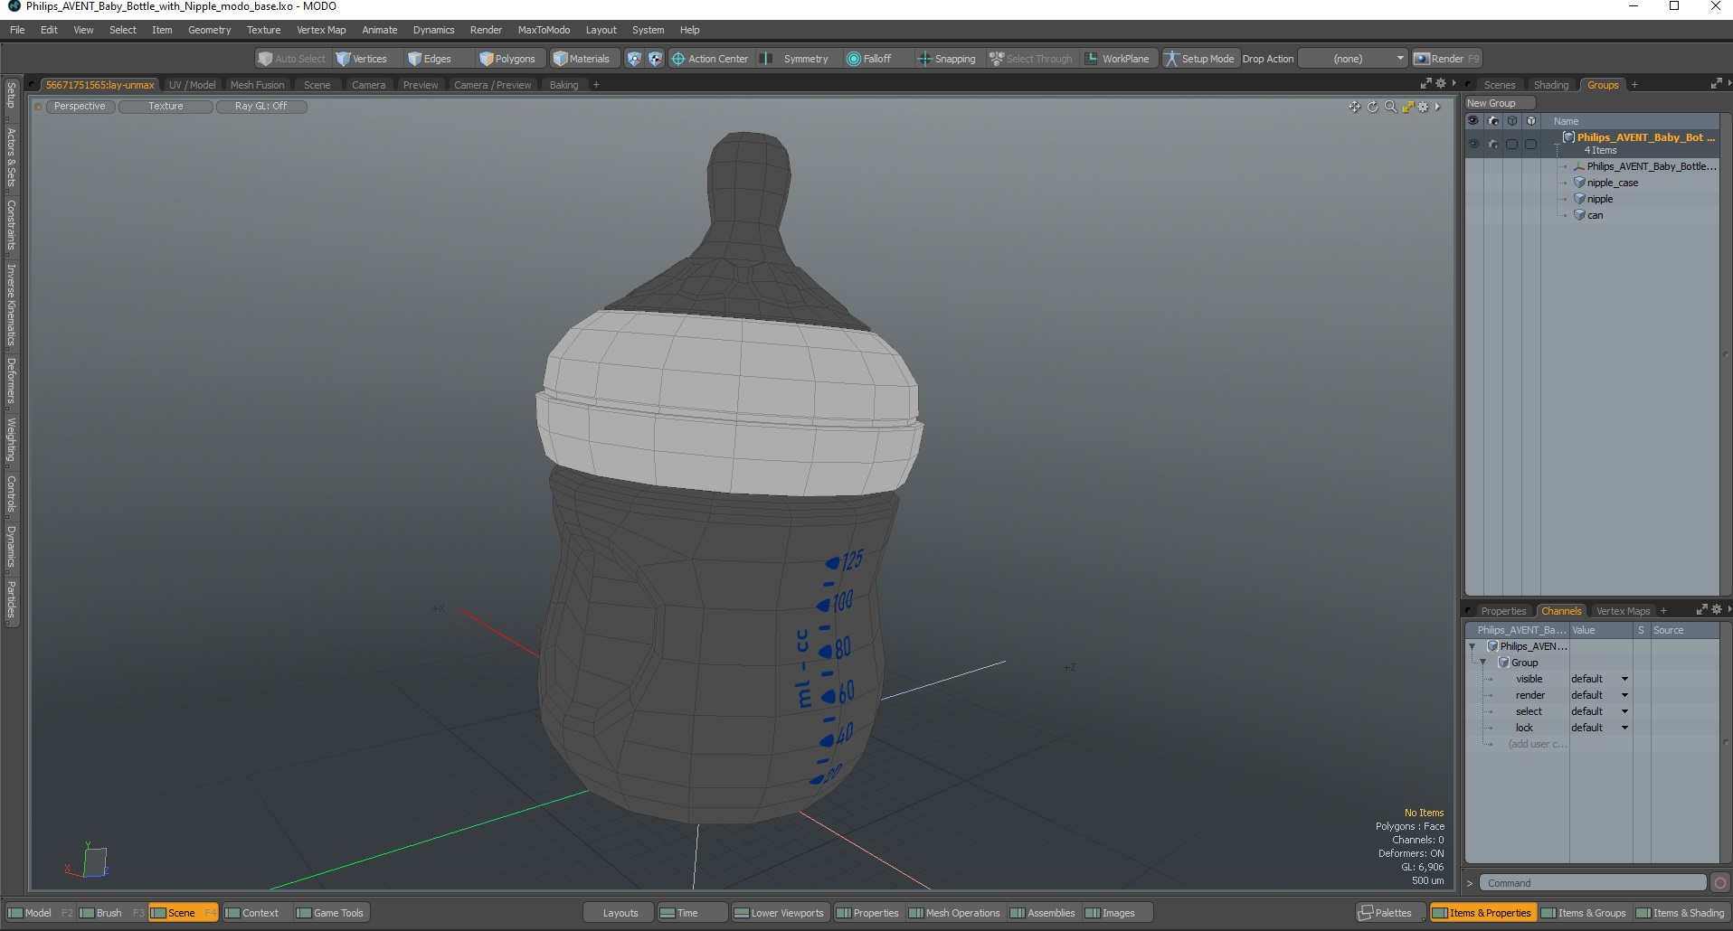Image resolution: width=1733 pixels, height=931 pixels.
Task: Click the add user channel row
Action: (x=1536, y=744)
